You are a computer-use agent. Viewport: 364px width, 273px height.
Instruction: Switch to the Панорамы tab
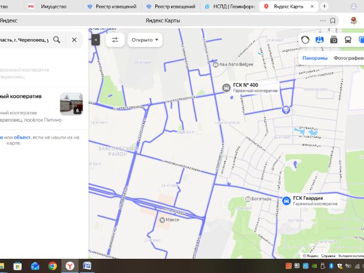(x=315, y=58)
